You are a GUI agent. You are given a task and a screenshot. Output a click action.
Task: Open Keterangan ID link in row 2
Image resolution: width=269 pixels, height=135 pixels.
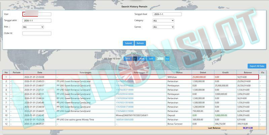125,81
